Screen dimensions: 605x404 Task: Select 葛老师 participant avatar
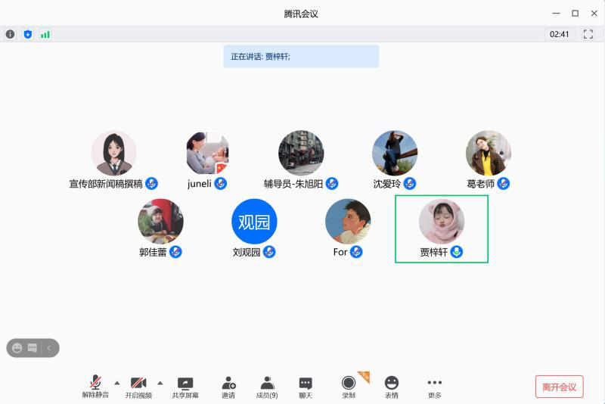(488, 153)
